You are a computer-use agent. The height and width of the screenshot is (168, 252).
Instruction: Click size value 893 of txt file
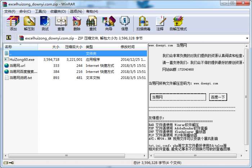click(56, 78)
